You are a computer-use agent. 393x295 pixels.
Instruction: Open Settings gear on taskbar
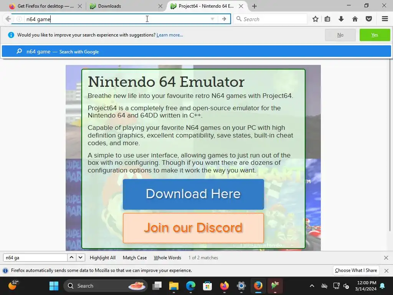[x=241, y=286]
